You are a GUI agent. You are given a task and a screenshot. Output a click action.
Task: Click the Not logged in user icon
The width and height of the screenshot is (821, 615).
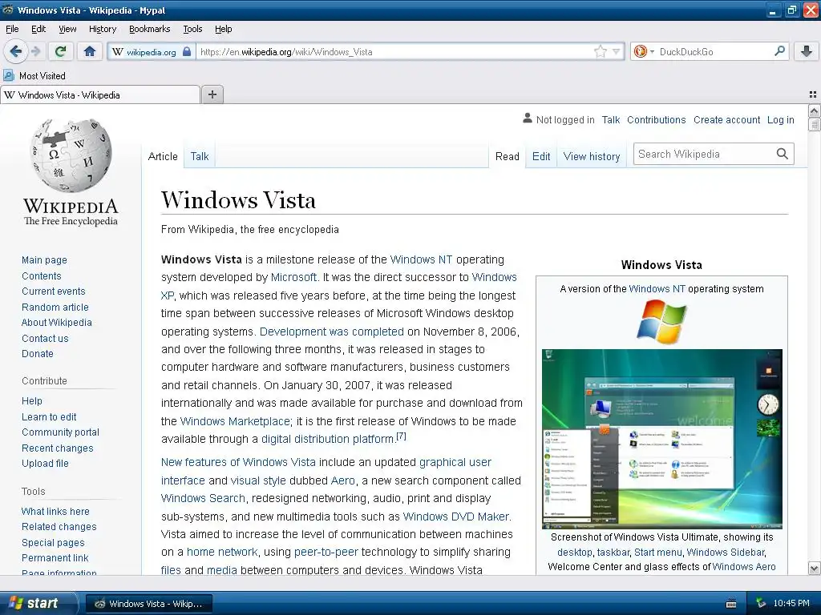tap(528, 119)
